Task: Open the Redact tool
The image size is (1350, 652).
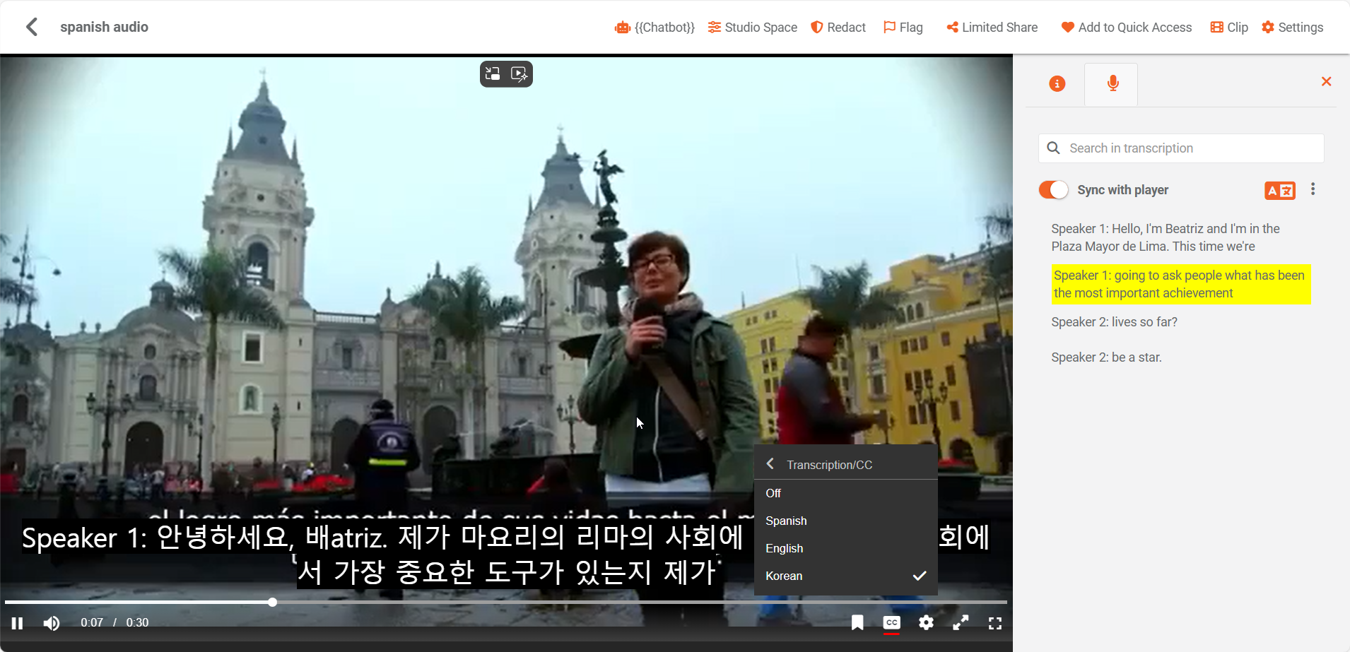Action: tap(838, 28)
